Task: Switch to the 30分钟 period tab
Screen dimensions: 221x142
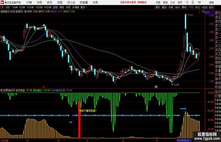Action: coord(39,7)
